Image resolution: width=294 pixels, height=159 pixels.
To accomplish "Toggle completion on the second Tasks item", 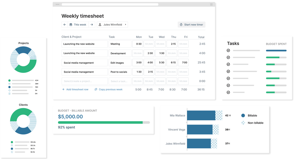I will pos(228,57).
